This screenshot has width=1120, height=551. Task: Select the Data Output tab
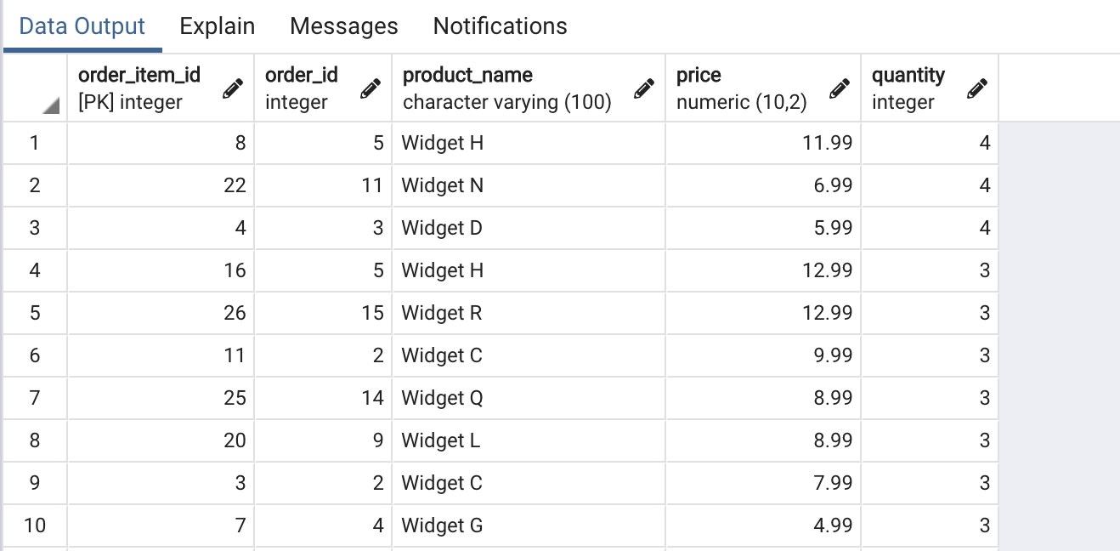click(x=82, y=26)
